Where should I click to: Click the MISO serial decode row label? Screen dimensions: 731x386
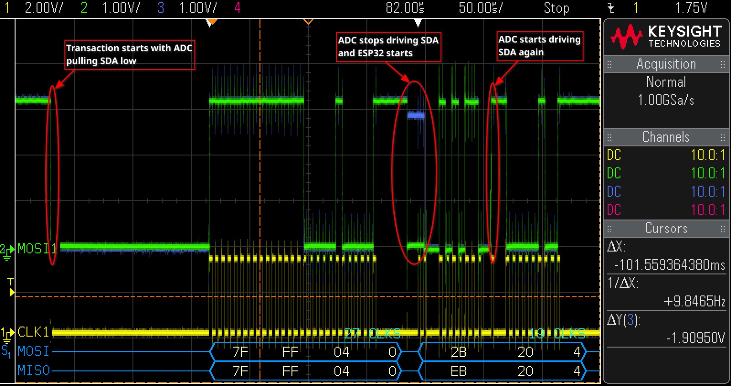(x=34, y=370)
